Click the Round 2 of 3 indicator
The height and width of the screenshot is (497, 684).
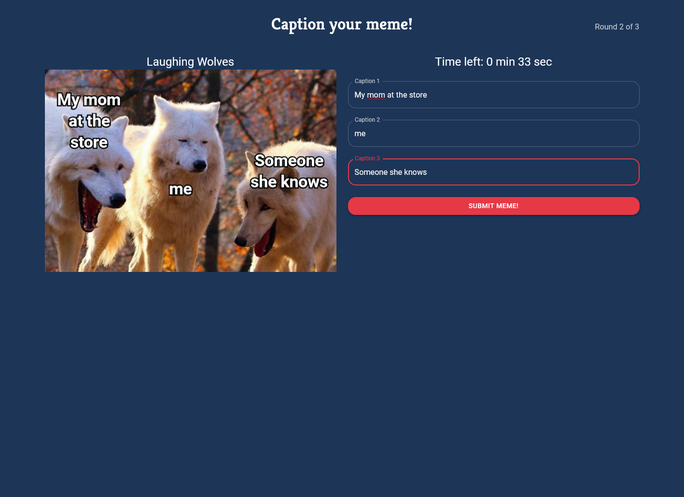pyautogui.click(x=617, y=27)
